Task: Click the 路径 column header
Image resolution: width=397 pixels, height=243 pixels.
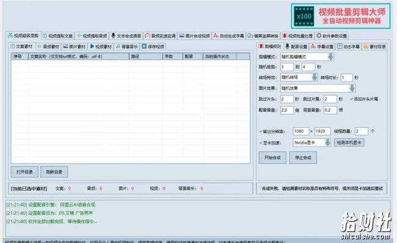Action: pyautogui.click(x=146, y=57)
